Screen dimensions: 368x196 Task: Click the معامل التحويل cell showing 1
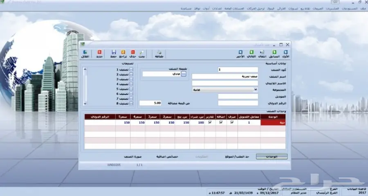point(249,122)
